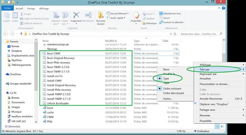Image resolution: width=246 pixels, height=135 pixels.
Task: Open Regrouper par context submenu
Action: click(x=219, y=74)
